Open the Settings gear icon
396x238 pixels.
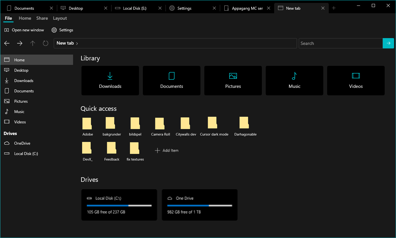(x=54, y=30)
